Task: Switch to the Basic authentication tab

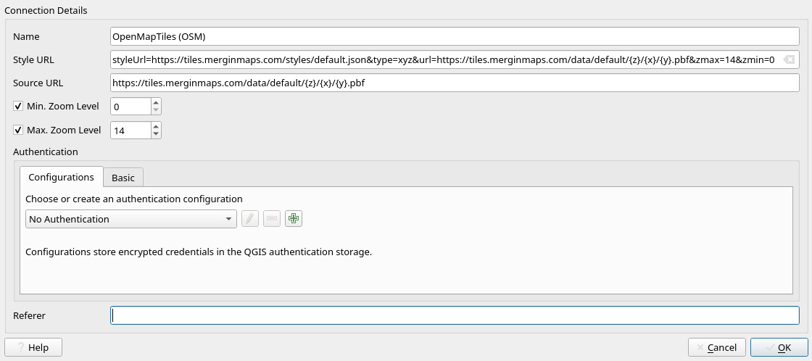Action: pos(123,178)
